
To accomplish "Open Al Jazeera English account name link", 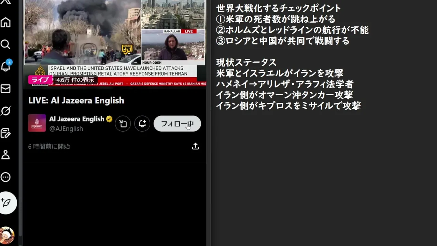I will click(76, 119).
